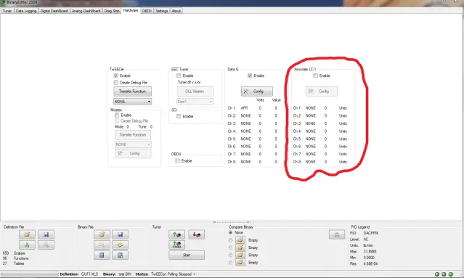
Task: Switch to the Tuner tab
Action: 7,11
